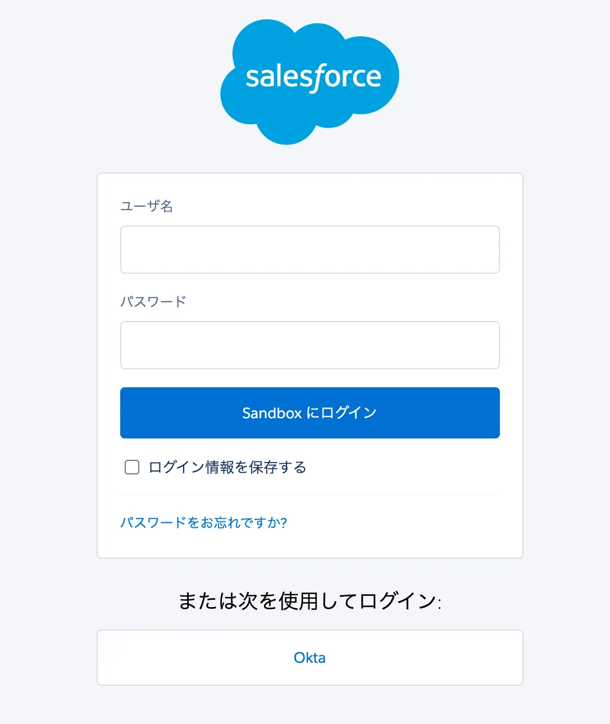Click the "salesforce" wordmark inside the cloud

point(313,77)
